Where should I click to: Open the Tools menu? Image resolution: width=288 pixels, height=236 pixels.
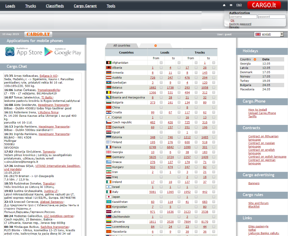(111, 6)
